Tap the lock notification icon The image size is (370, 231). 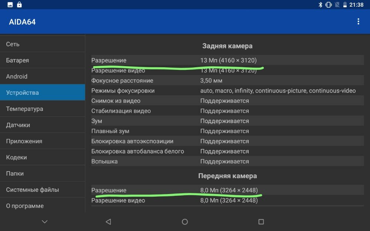19,5
